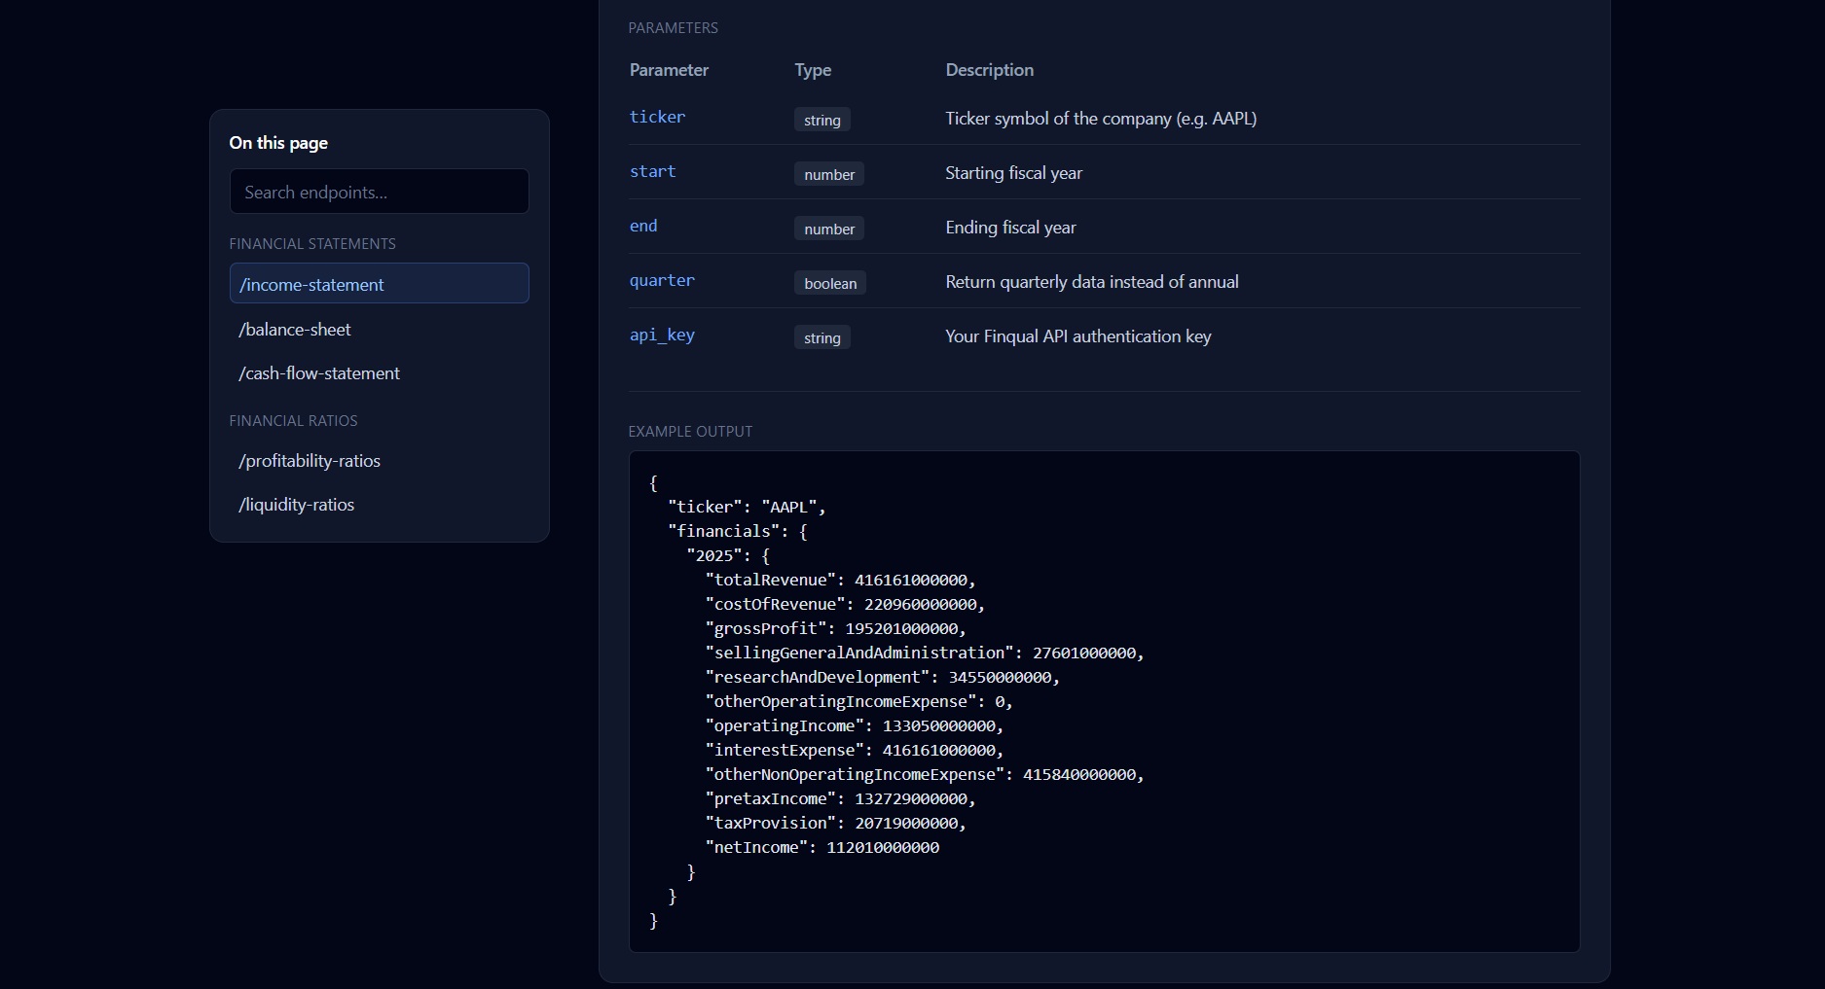
Task: Click the FINANCIAL STATEMENTS section heading
Action: point(311,243)
